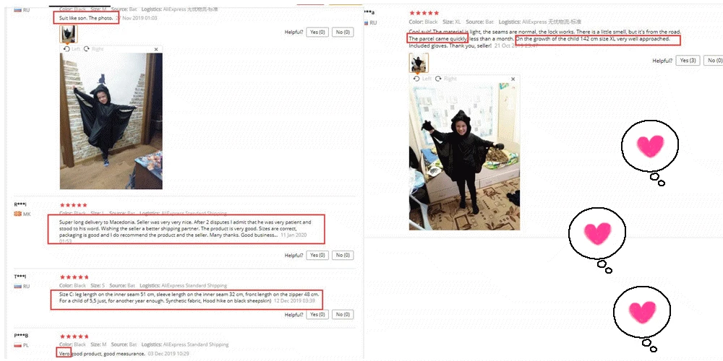
Task: Click the five-star rating of reviewer P***B
Action: click(x=74, y=336)
